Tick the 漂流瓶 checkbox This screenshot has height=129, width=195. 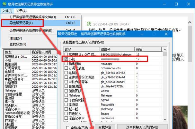click(x=66, y=104)
